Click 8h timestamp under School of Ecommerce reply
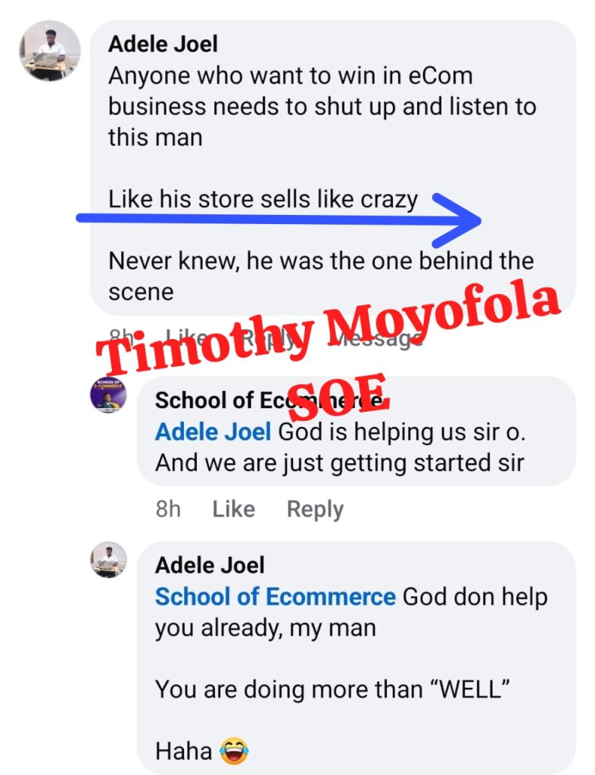 click(168, 509)
